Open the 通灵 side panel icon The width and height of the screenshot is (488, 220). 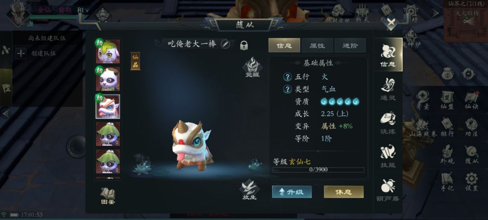pos(388,89)
